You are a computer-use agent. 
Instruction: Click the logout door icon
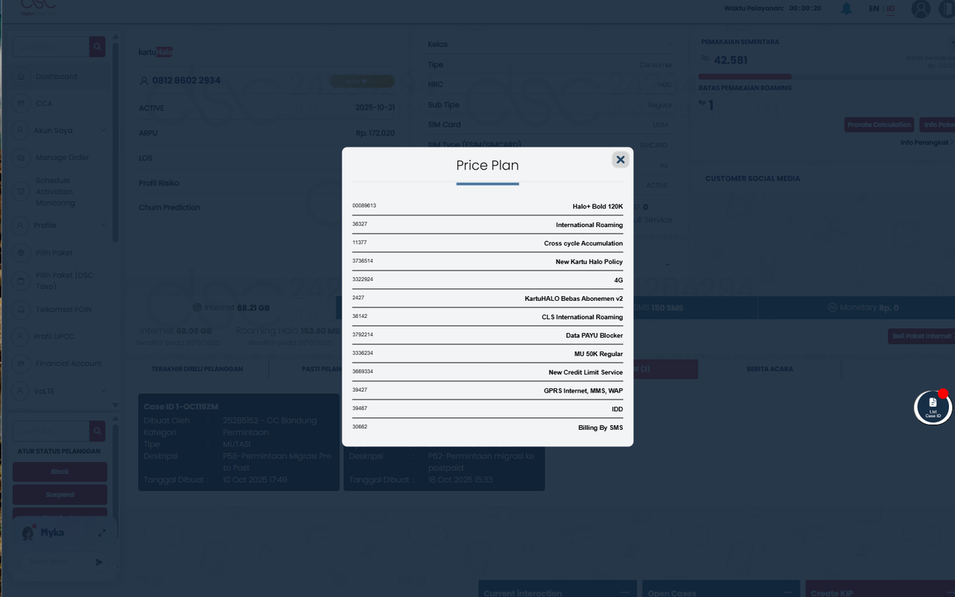(x=948, y=9)
